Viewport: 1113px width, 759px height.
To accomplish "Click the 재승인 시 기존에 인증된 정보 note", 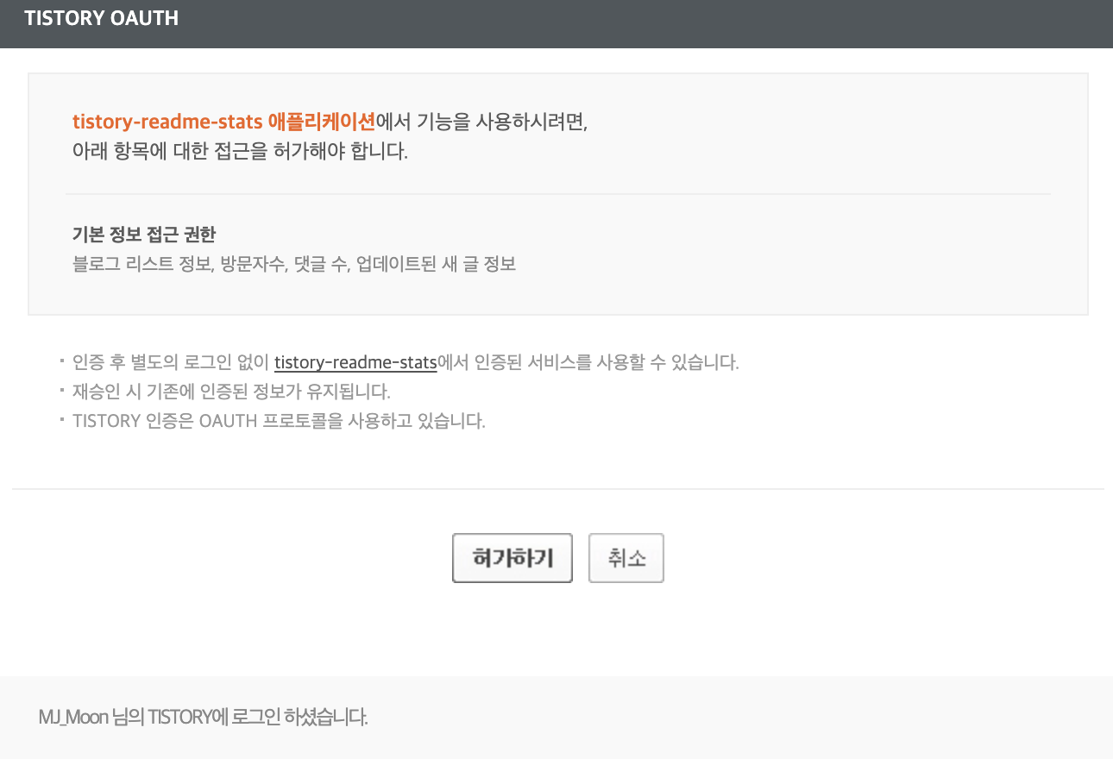I will (x=232, y=392).
